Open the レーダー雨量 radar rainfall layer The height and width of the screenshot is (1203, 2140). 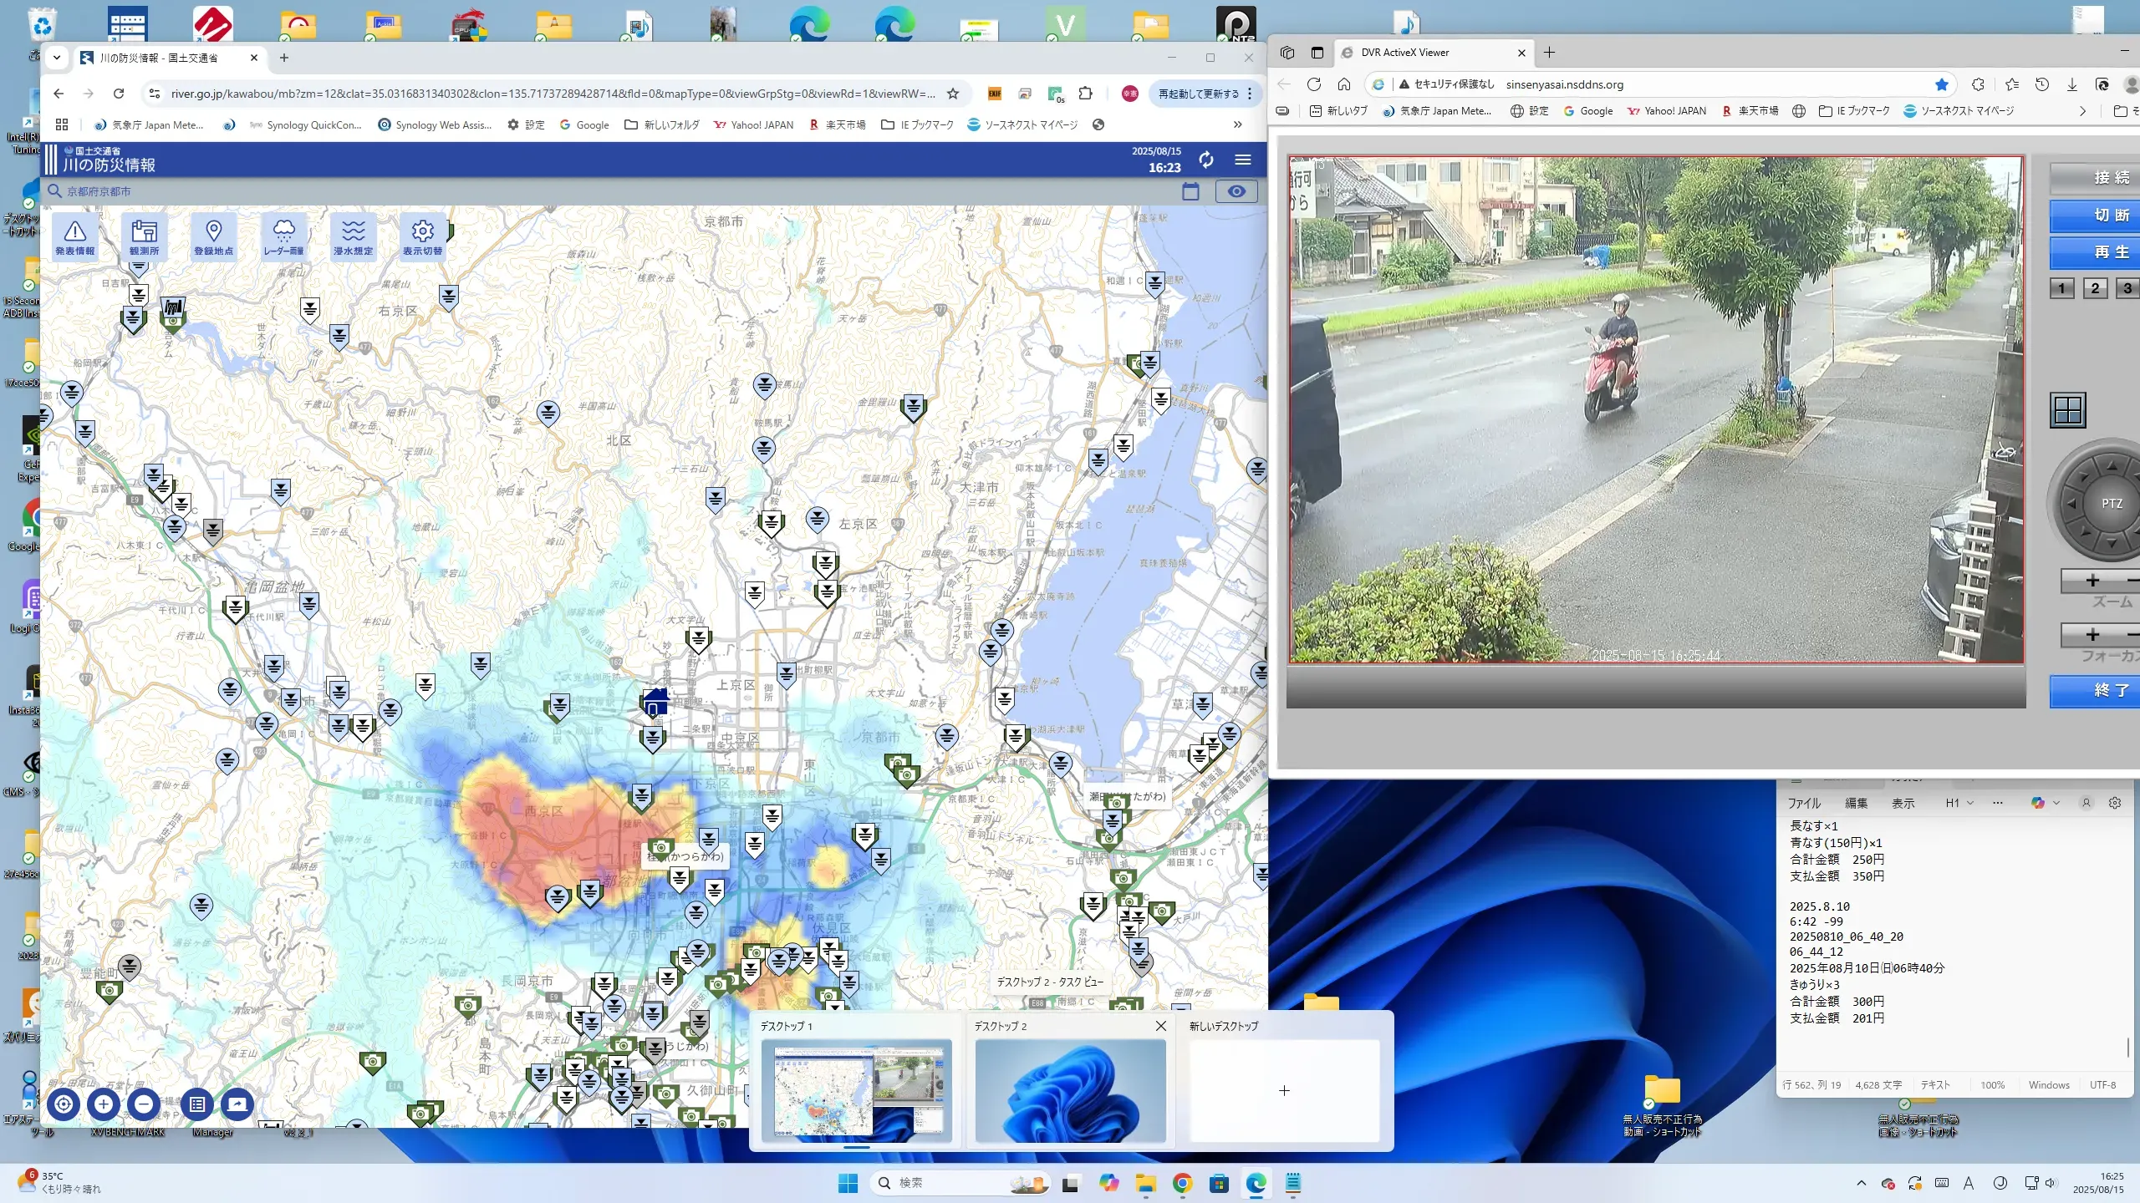[x=283, y=236]
